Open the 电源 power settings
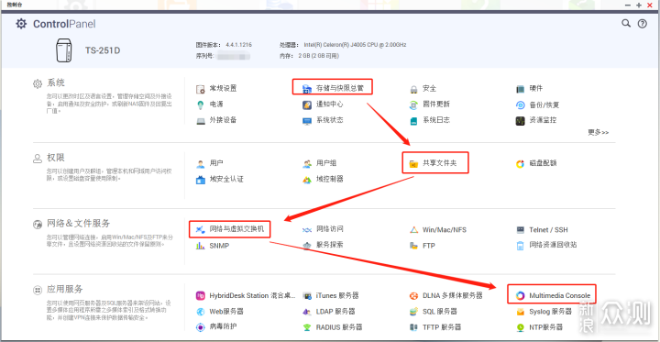660x342 pixels. [210, 104]
